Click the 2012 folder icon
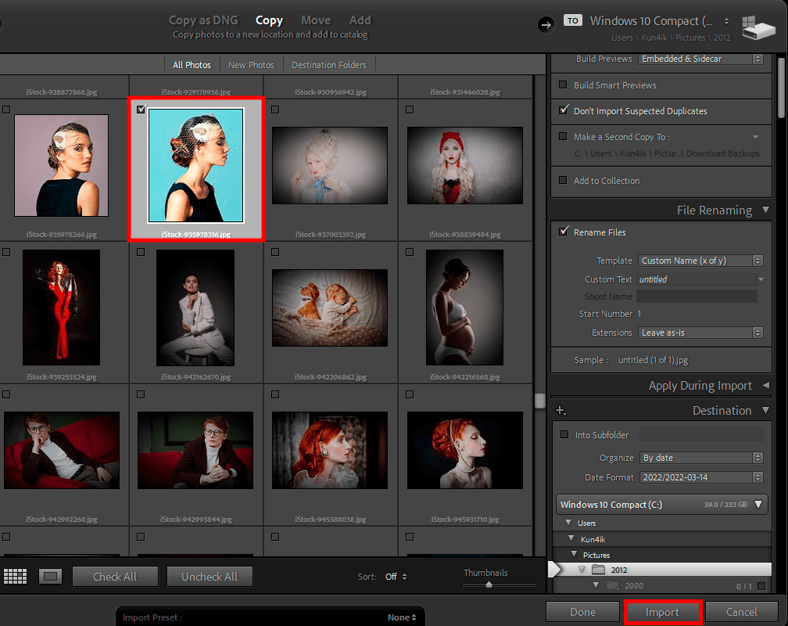This screenshot has width=788, height=626. tap(598, 570)
